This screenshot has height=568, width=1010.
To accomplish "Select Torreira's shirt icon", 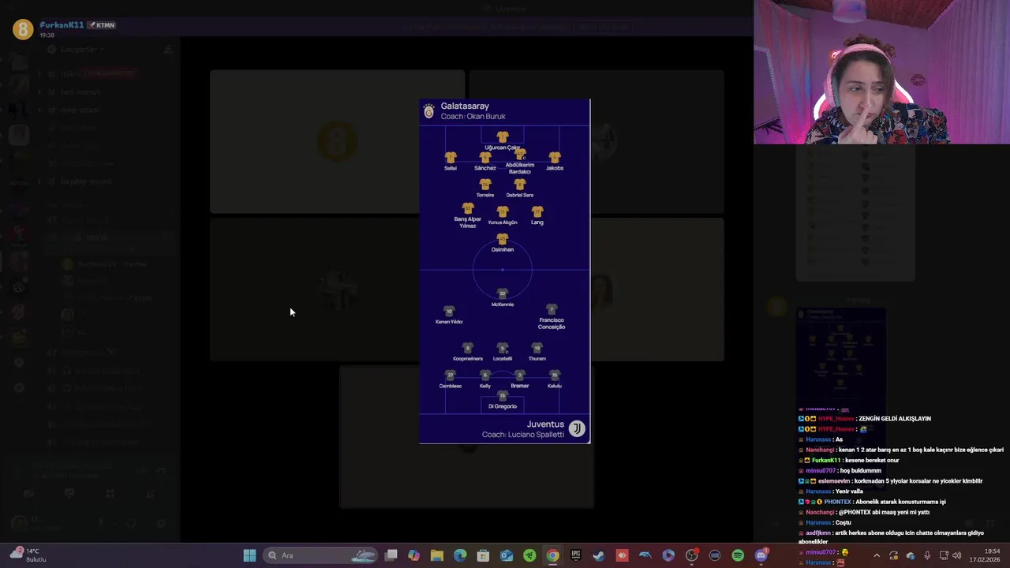I will tap(485, 184).
